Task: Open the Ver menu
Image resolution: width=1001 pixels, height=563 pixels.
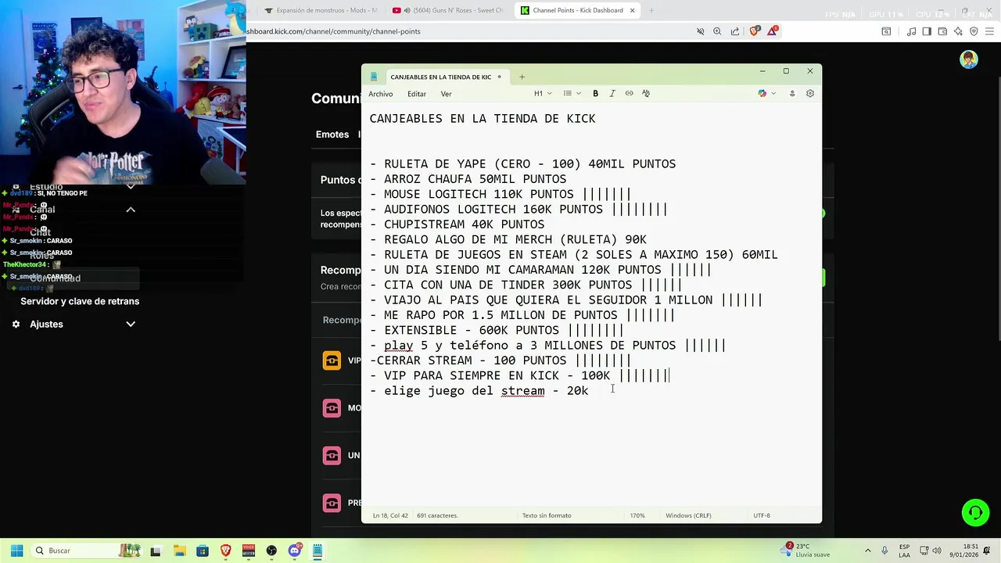Action: [x=446, y=94]
